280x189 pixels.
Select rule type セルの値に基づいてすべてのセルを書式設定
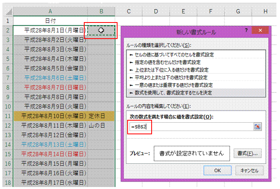[x=196, y=55]
